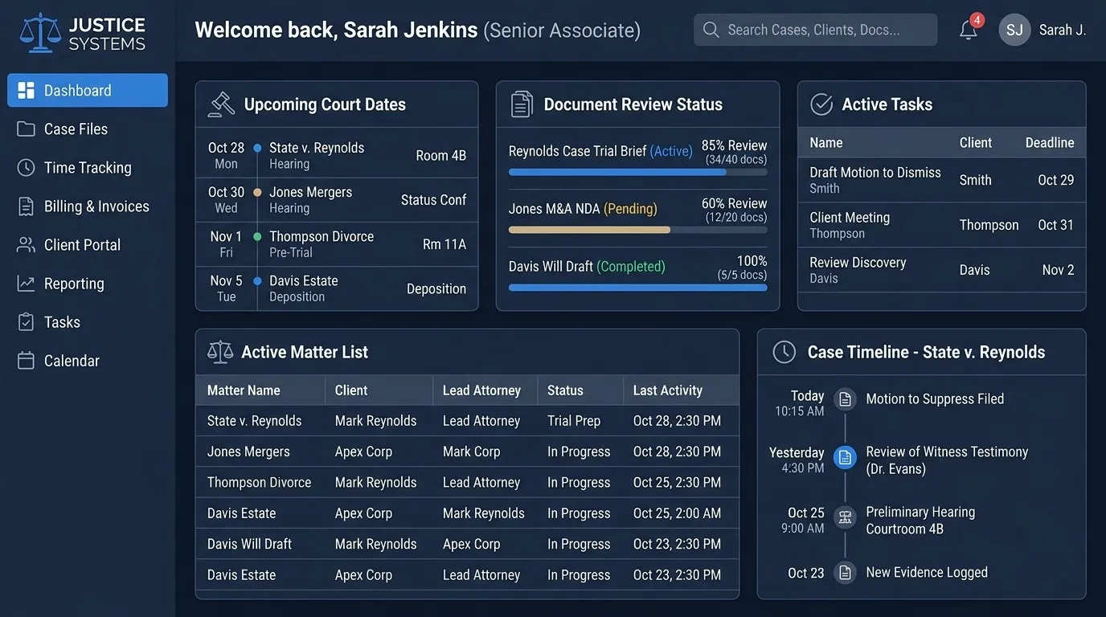Click the Last Activity column header
The width and height of the screenshot is (1106, 617).
coord(667,390)
